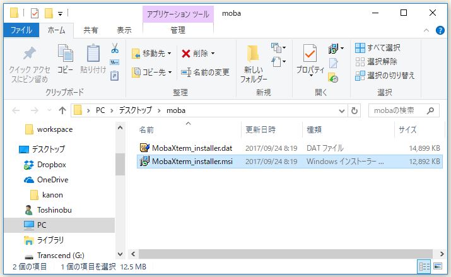Viewport: 451px width, 277px height.
Task: Click the Edit document icon
Action: [x=333, y=63]
